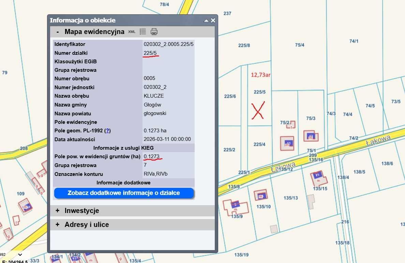Click the underlined 0.1273 area value
405x263 pixels.
pyautogui.click(x=152, y=157)
